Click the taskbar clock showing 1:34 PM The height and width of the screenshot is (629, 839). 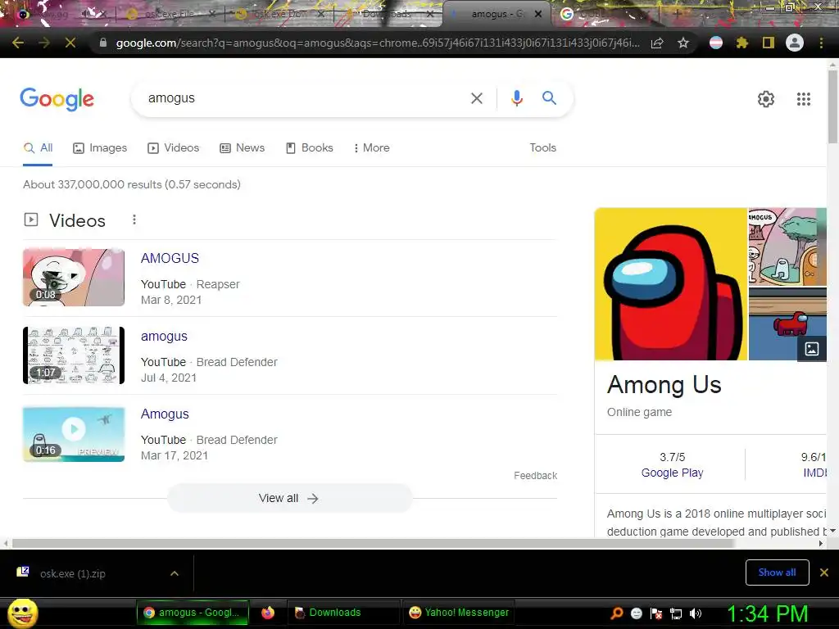(x=767, y=613)
